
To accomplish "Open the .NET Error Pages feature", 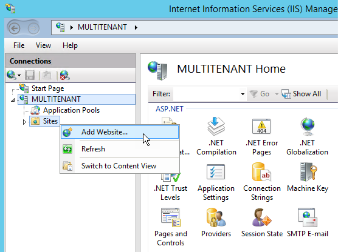I will (x=261, y=136).
